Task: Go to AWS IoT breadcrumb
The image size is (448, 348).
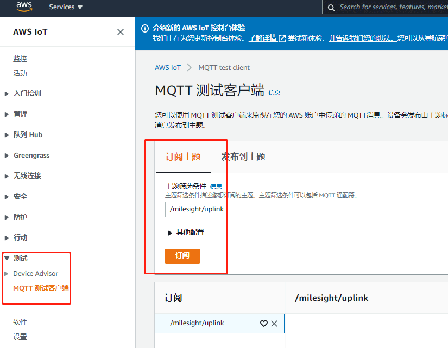Action: 168,68
